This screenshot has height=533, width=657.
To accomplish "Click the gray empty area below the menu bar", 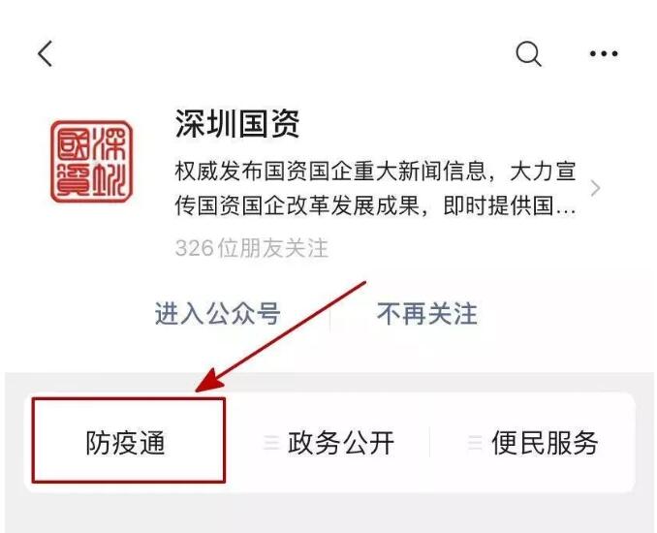I will [x=328, y=514].
